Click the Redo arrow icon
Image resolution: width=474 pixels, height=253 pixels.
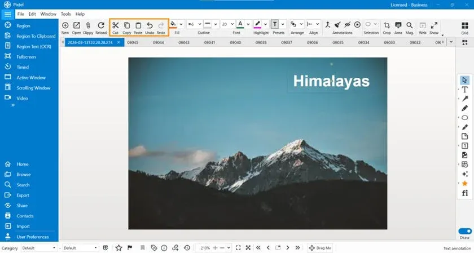161,25
